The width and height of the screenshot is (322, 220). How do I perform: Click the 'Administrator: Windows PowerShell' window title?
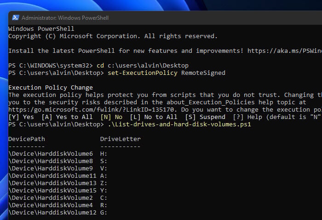[x=65, y=18]
